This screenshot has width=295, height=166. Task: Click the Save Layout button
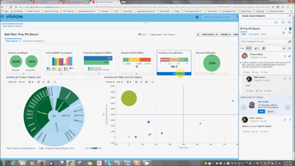(x=208, y=35)
